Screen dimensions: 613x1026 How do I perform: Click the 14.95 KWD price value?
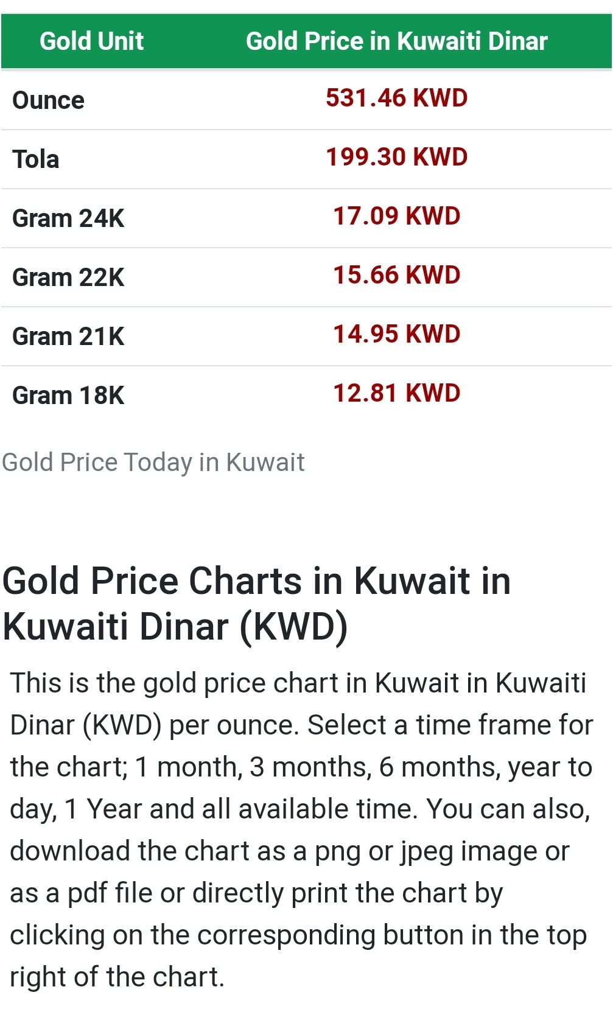tap(396, 334)
